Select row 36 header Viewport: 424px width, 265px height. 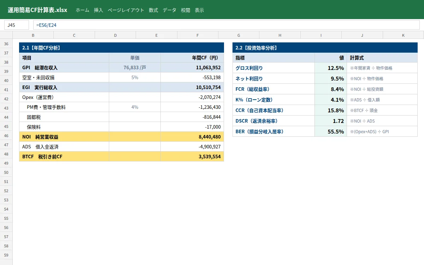(x=6, y=44)
